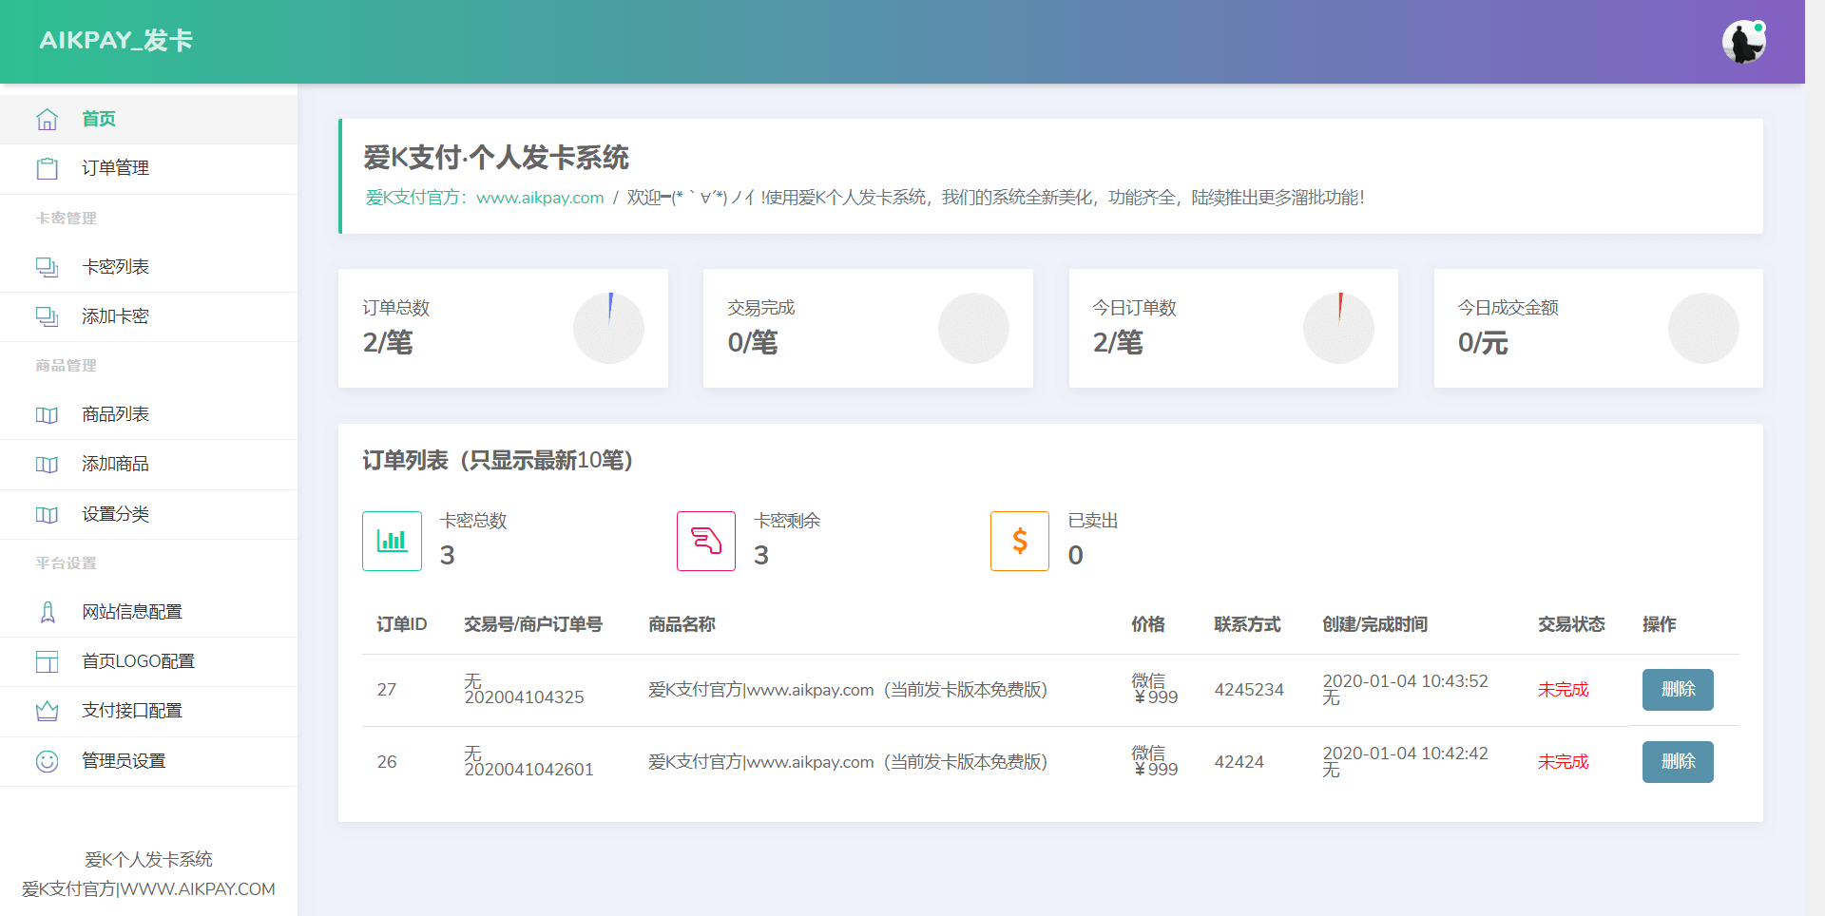This screenshot has height=916, width=1825.
Task: Click the 订单ID column header
Action: [402, 624]
